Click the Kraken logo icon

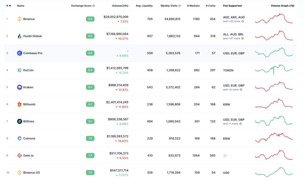point(20,87)
